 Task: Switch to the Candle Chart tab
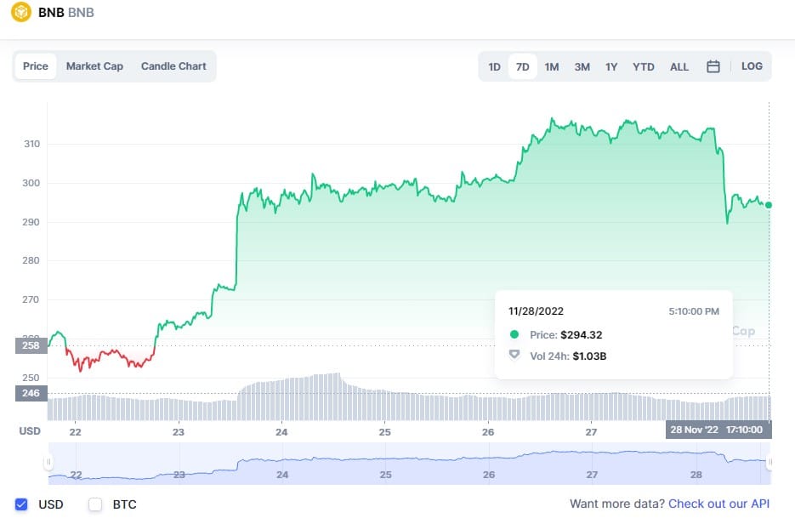coord(173,66)
